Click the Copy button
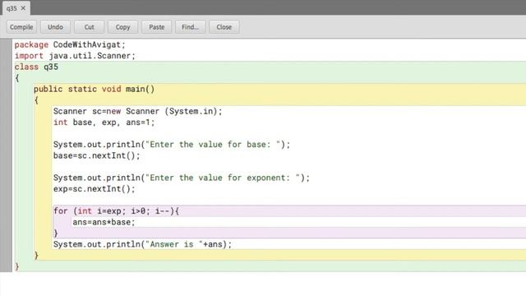Image resolution: width=526 pixels, height=296 pixels. click(122, 27)
